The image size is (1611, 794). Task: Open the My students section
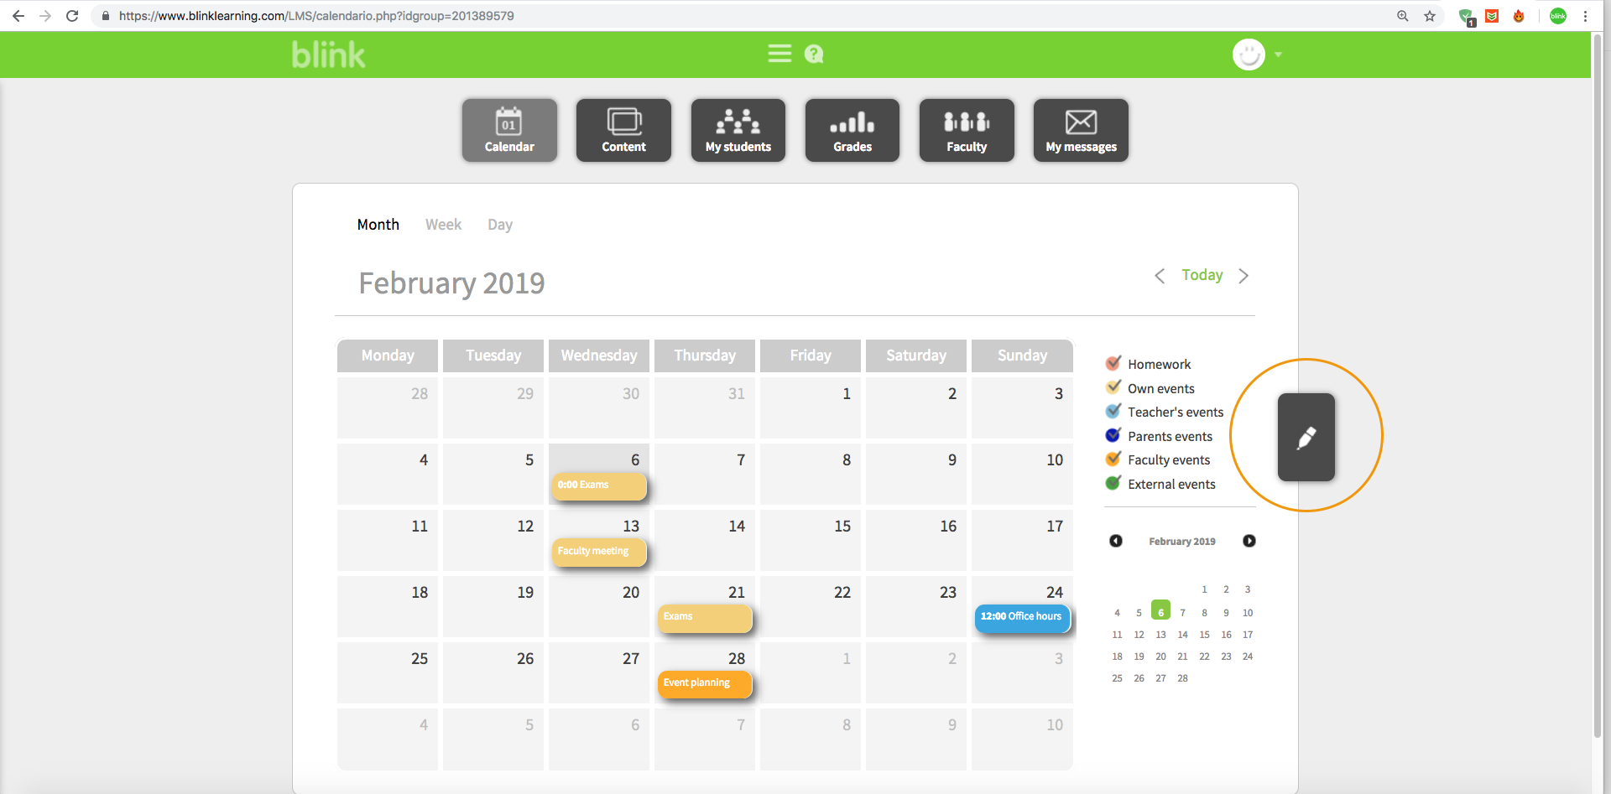(x=738, y=130)
